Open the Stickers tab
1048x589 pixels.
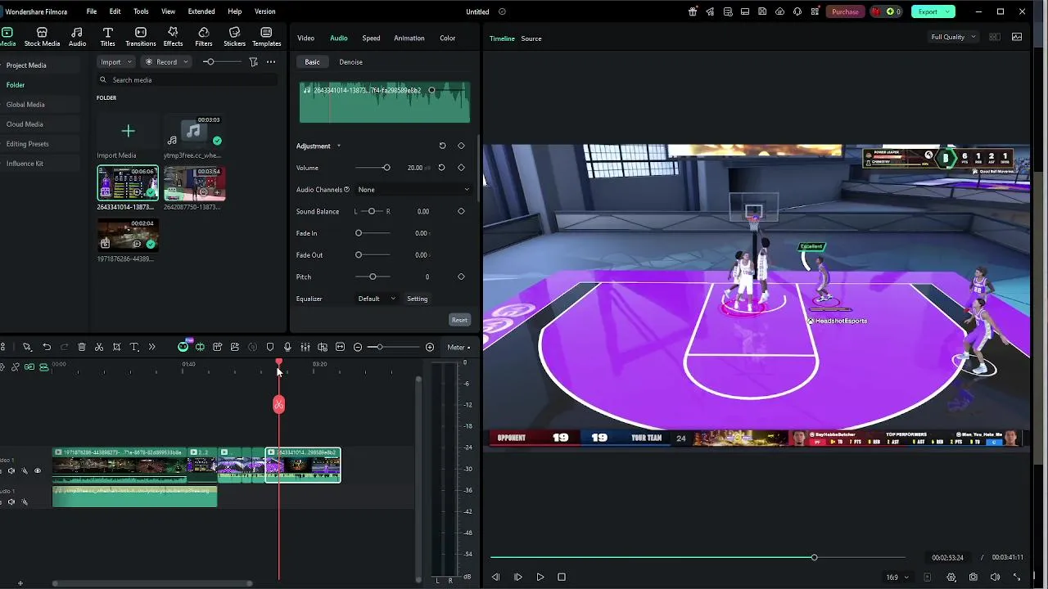tap(234, 38)
